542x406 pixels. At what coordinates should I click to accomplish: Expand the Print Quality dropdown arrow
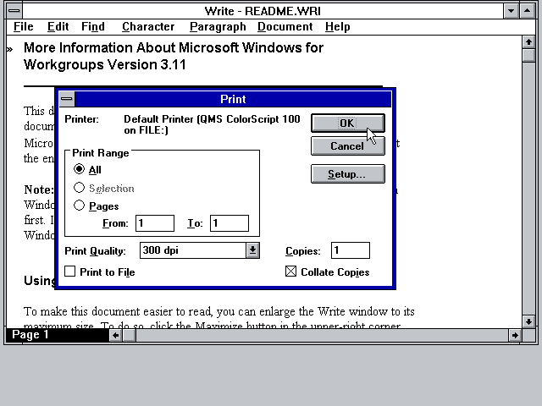coord(252,250)
